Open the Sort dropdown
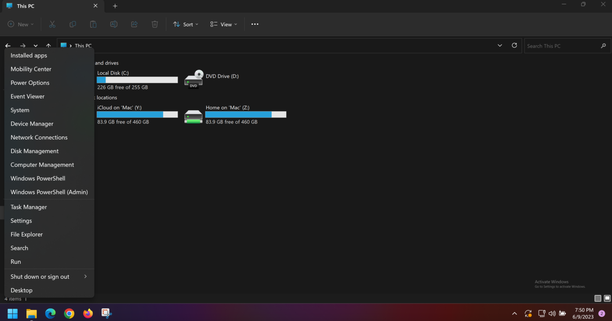This screenshot has height=321, width=612. click(186, 24)
